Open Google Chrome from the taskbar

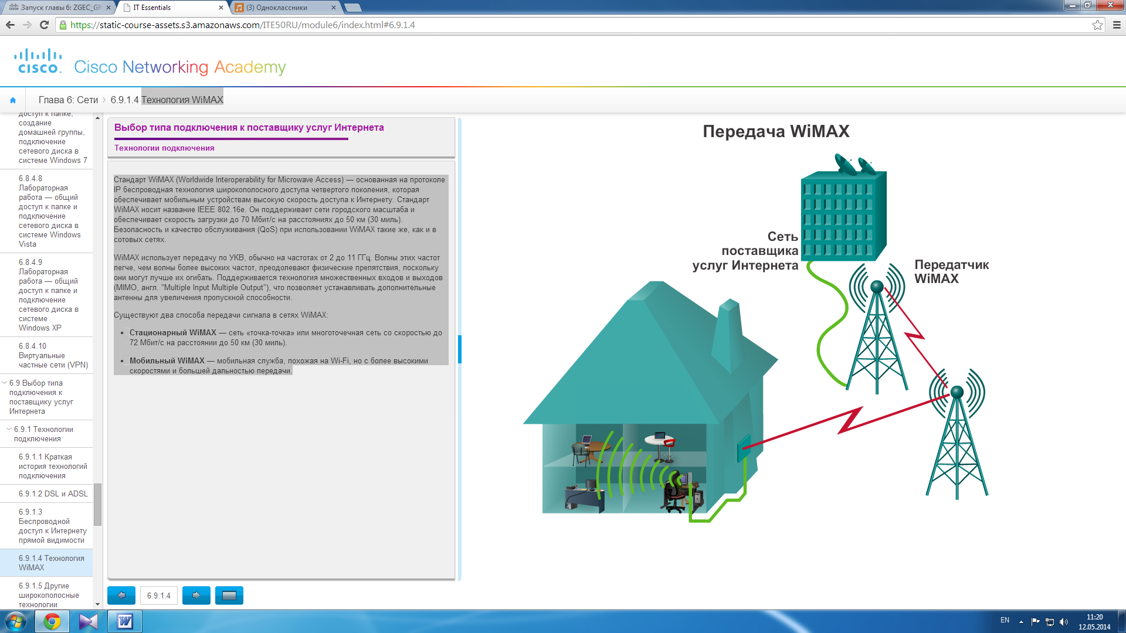click(x=52, y=621)
